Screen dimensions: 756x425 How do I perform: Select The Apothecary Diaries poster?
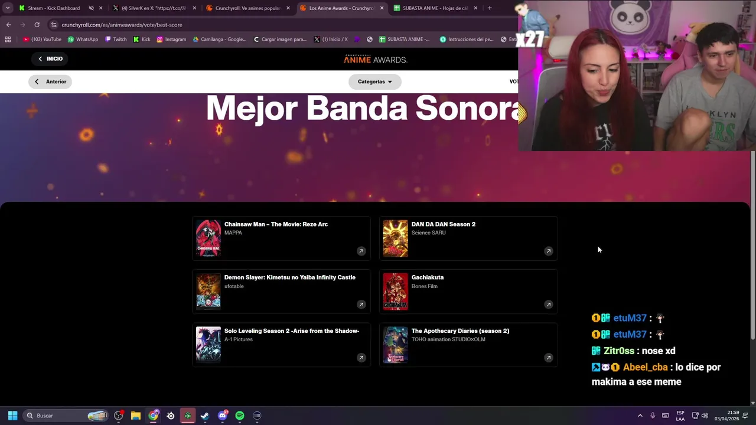pyautogui.click(x=395, y=345)
